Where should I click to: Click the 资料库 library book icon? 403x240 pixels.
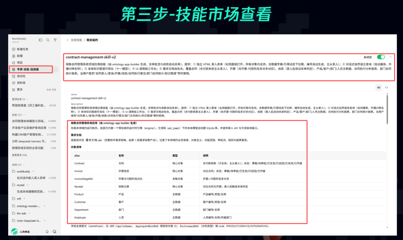(x=14, y=83)
